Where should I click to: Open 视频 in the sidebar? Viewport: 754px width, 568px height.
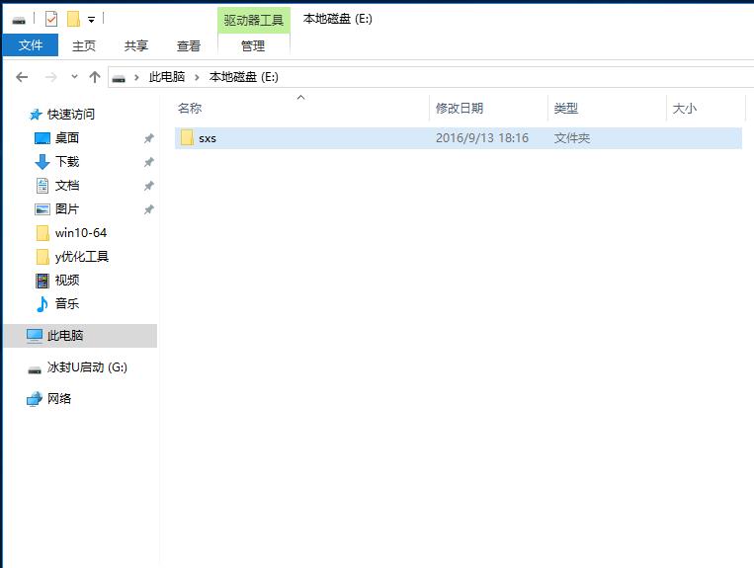(x=67, y=281)
